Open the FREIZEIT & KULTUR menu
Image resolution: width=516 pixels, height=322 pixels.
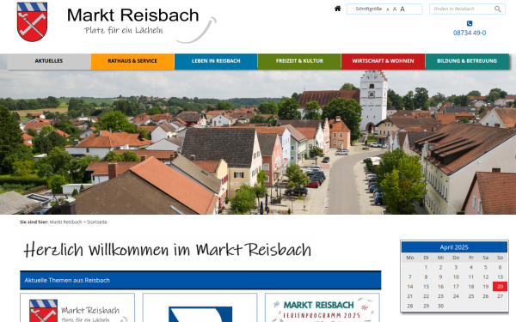point(299,61)
